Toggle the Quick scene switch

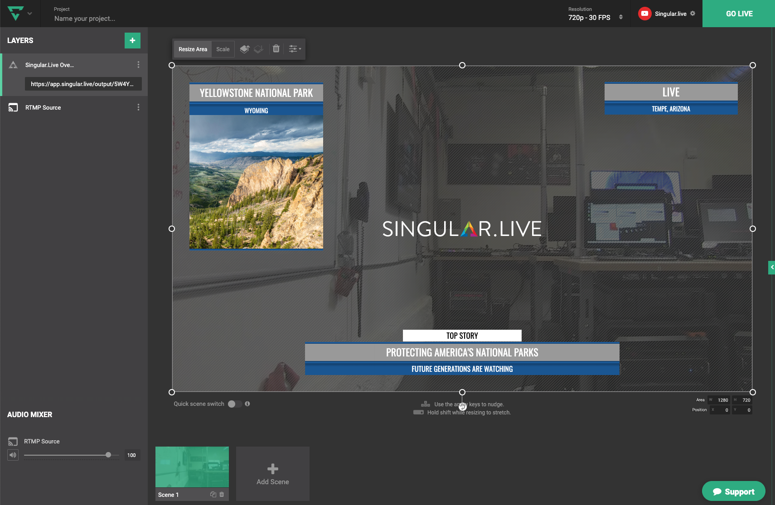coord(235,404)
